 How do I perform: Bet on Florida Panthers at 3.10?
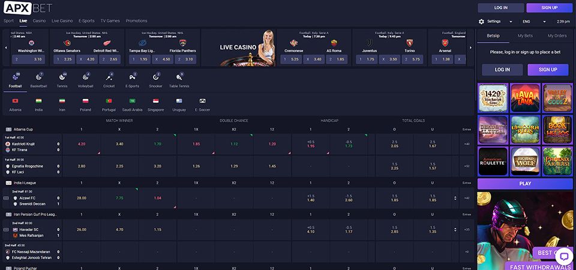click(185, 59)
